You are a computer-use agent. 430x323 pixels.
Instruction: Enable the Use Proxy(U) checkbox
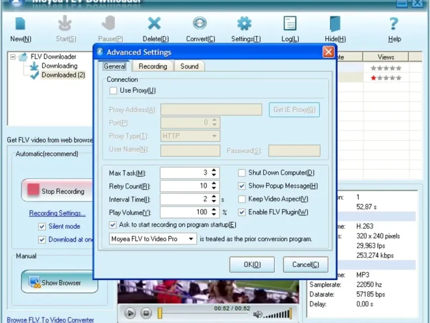tap(113, 90)
